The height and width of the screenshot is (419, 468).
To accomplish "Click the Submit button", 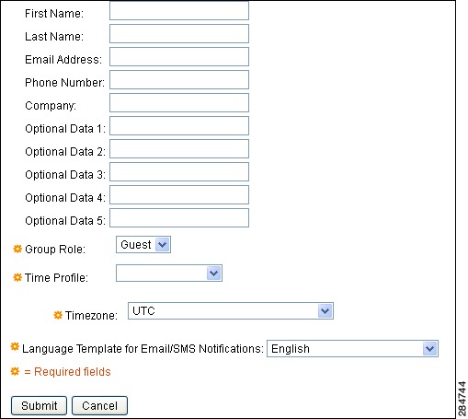I will (39, 405).
